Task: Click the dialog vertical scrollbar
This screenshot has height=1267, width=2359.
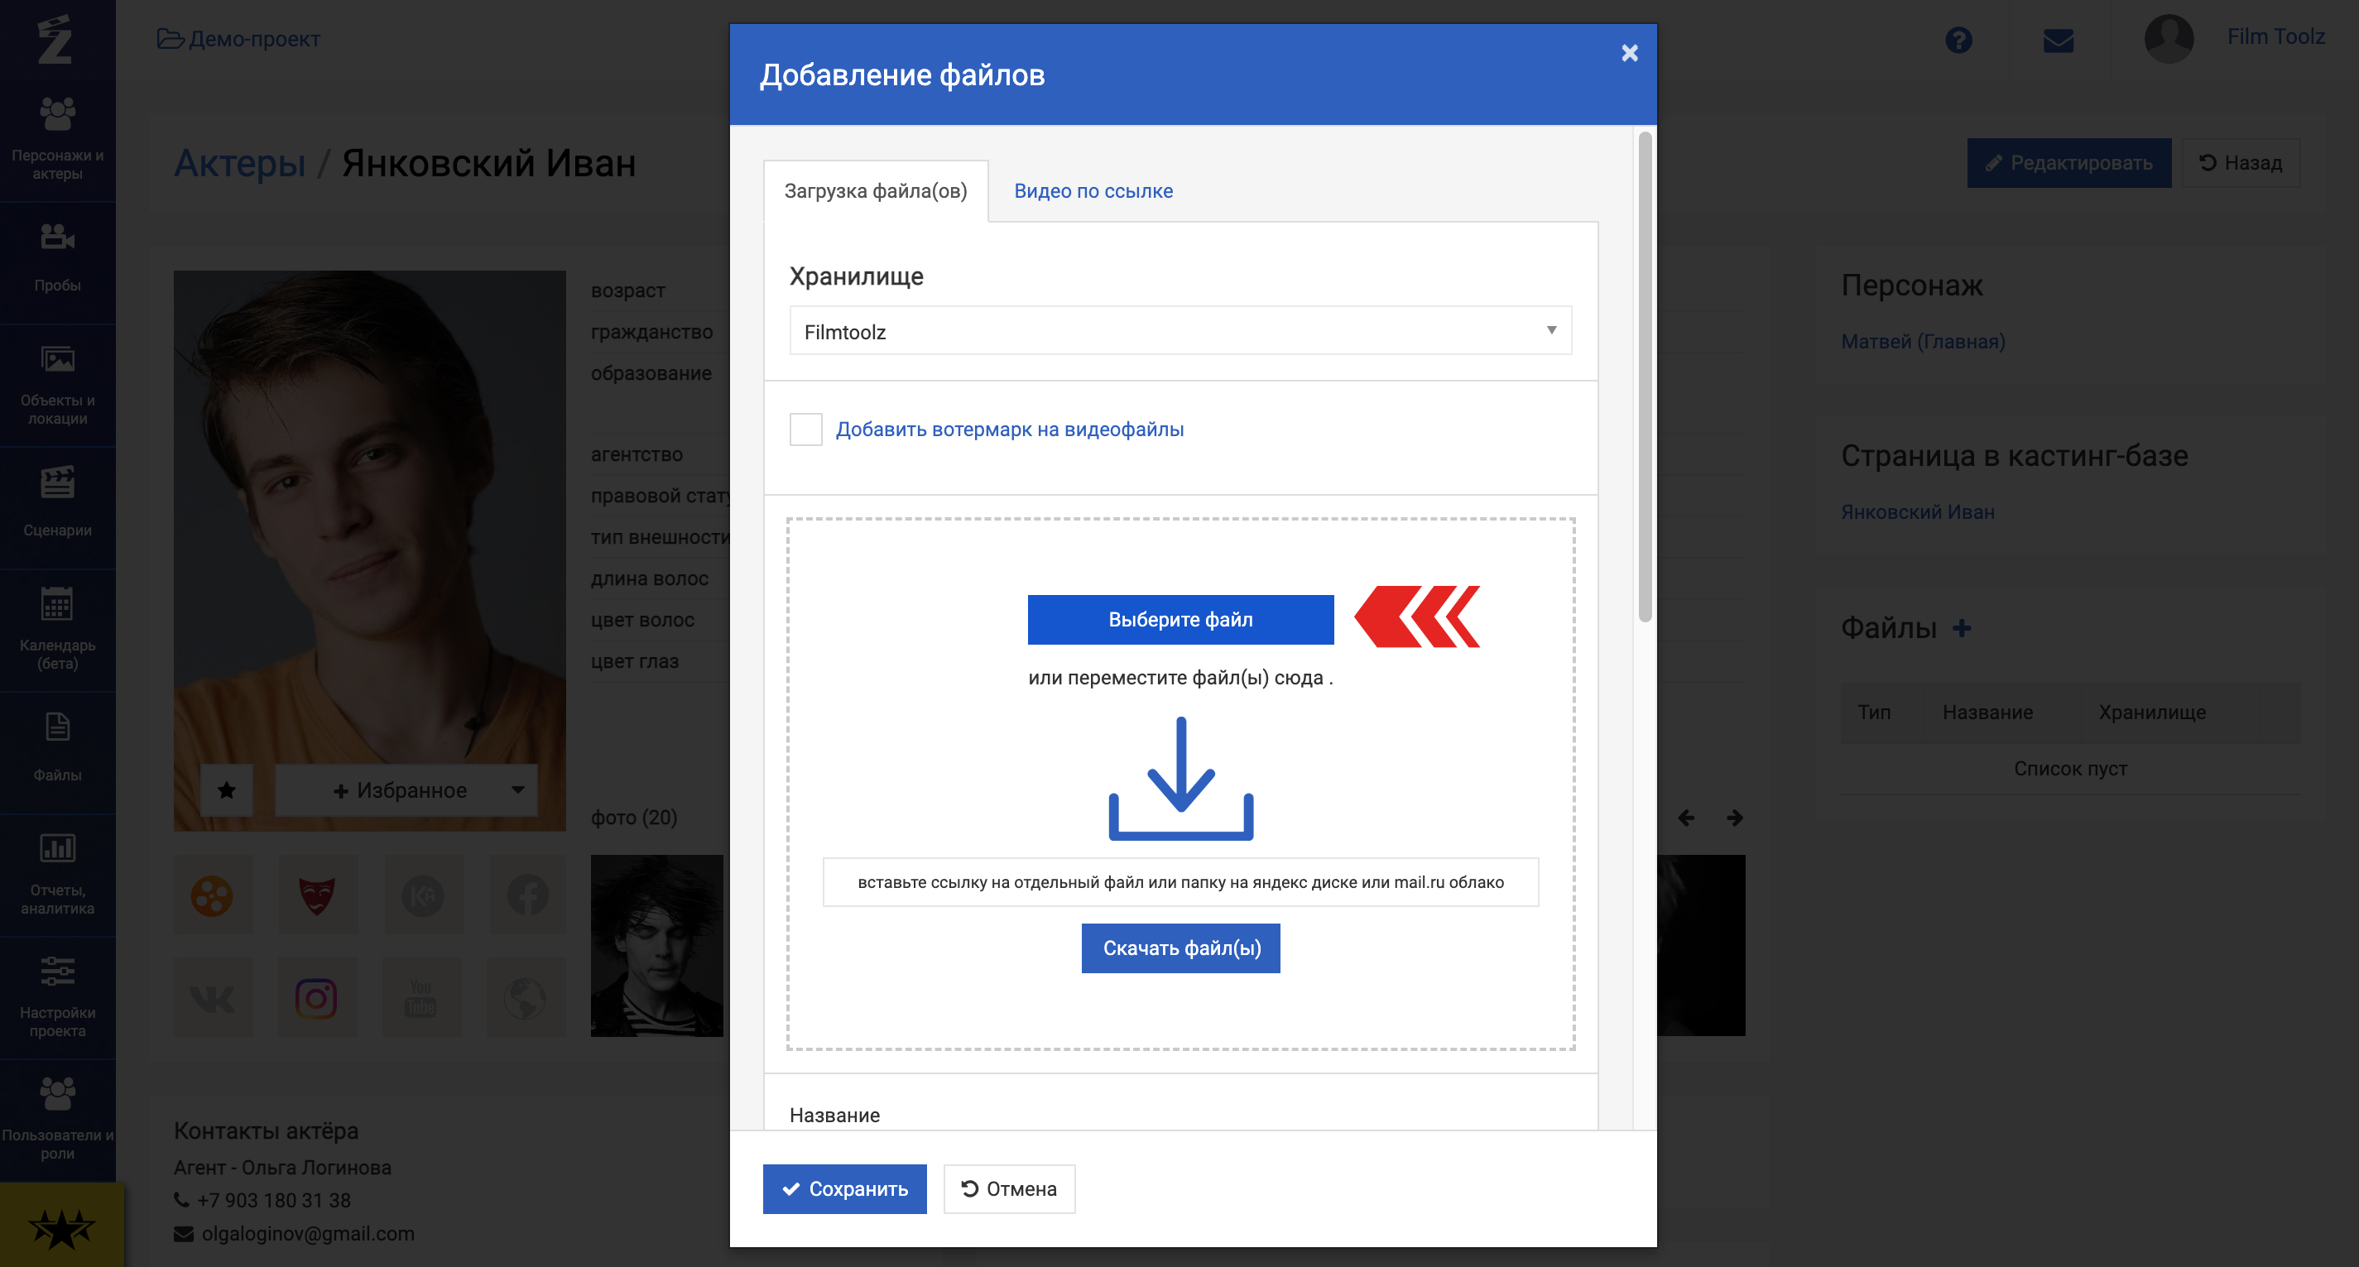Action: click(1645, 377)
